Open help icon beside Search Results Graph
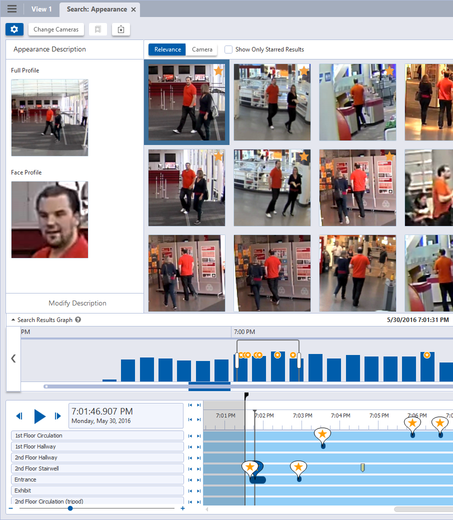This screenshot has height=520, width=453. [78, 319]
